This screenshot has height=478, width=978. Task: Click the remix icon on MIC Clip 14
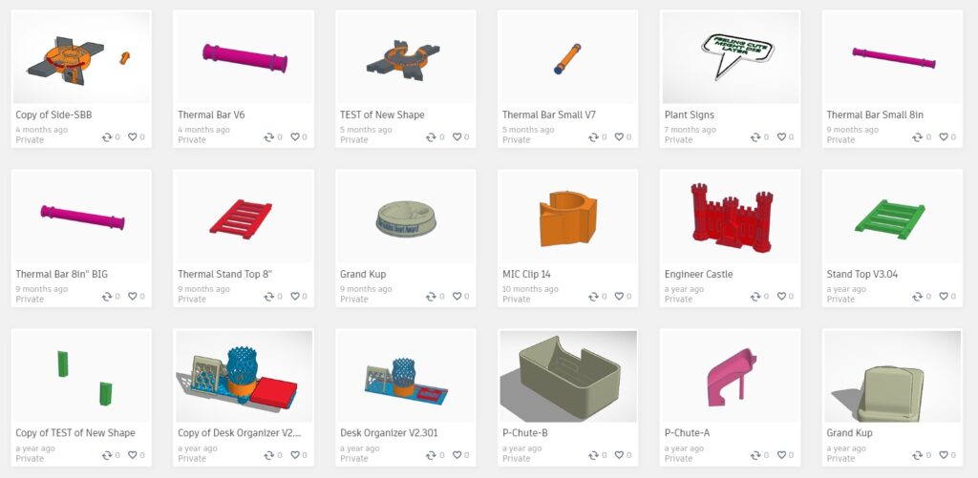593,297
